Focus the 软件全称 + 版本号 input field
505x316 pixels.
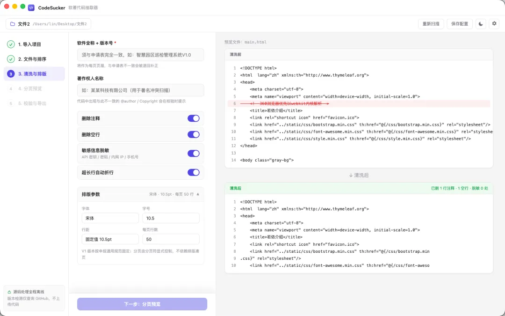pos(140,55)
